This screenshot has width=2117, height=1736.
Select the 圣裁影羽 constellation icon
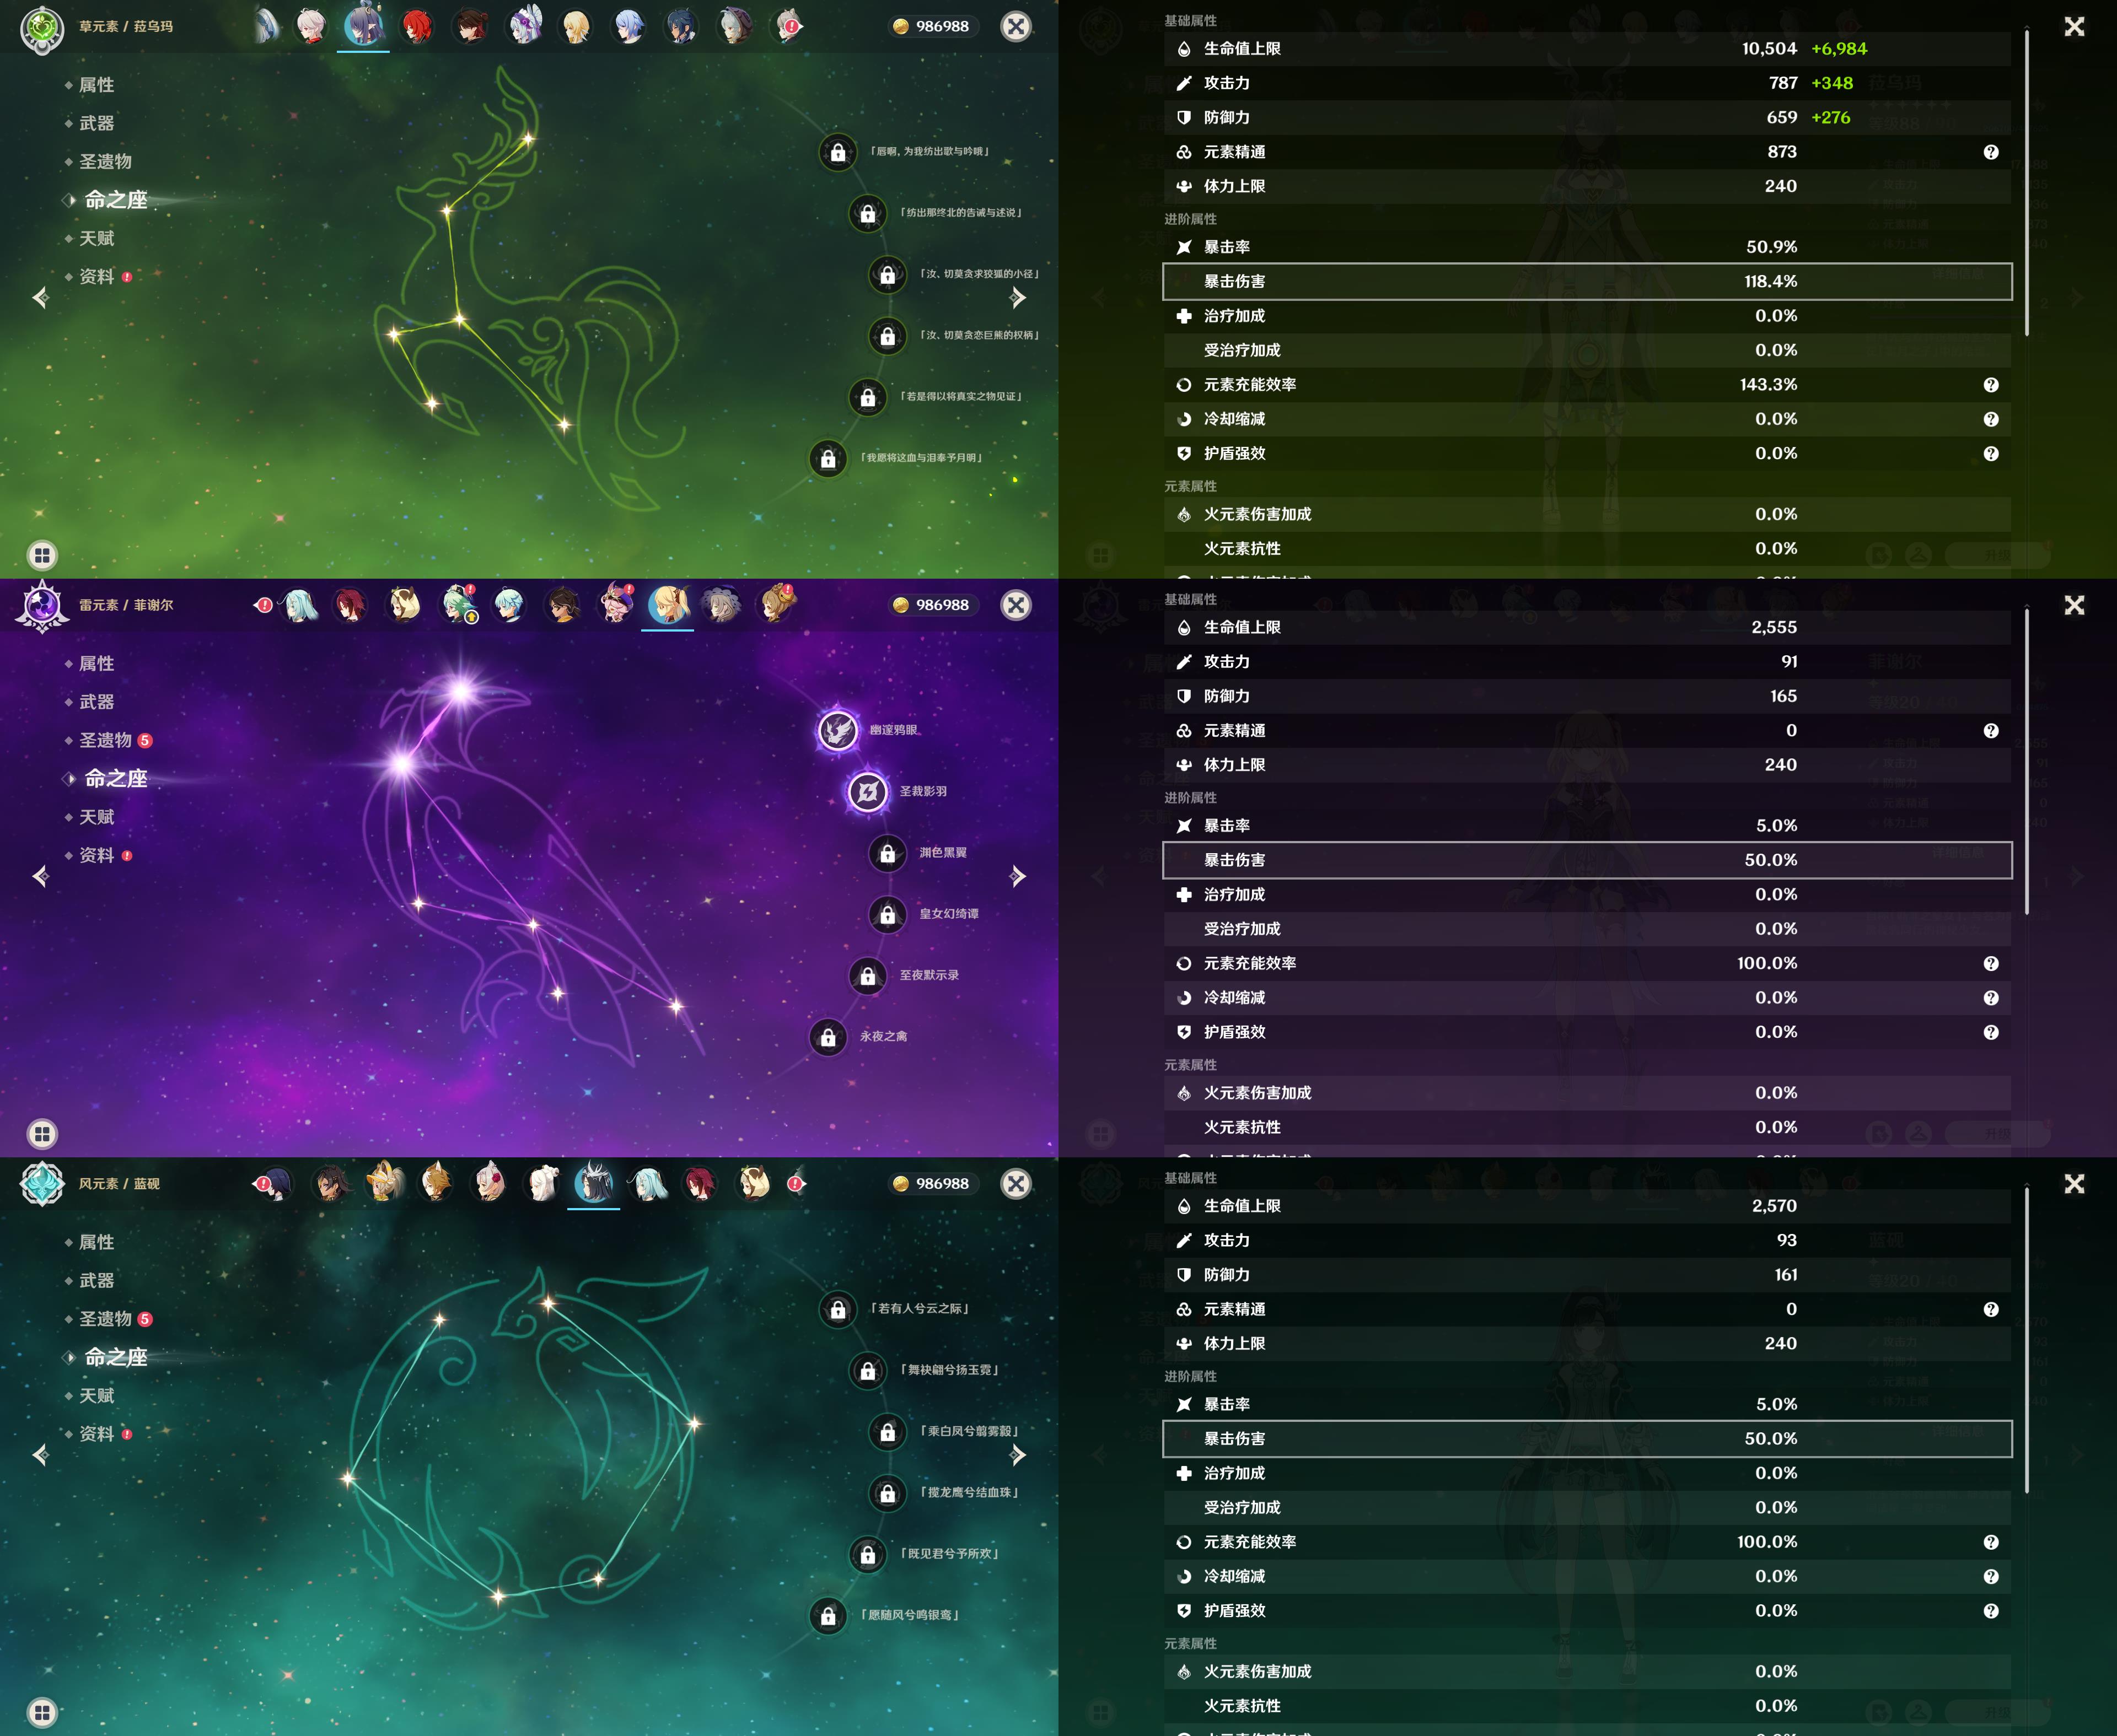pyautogui.click(x=867, y=792)
